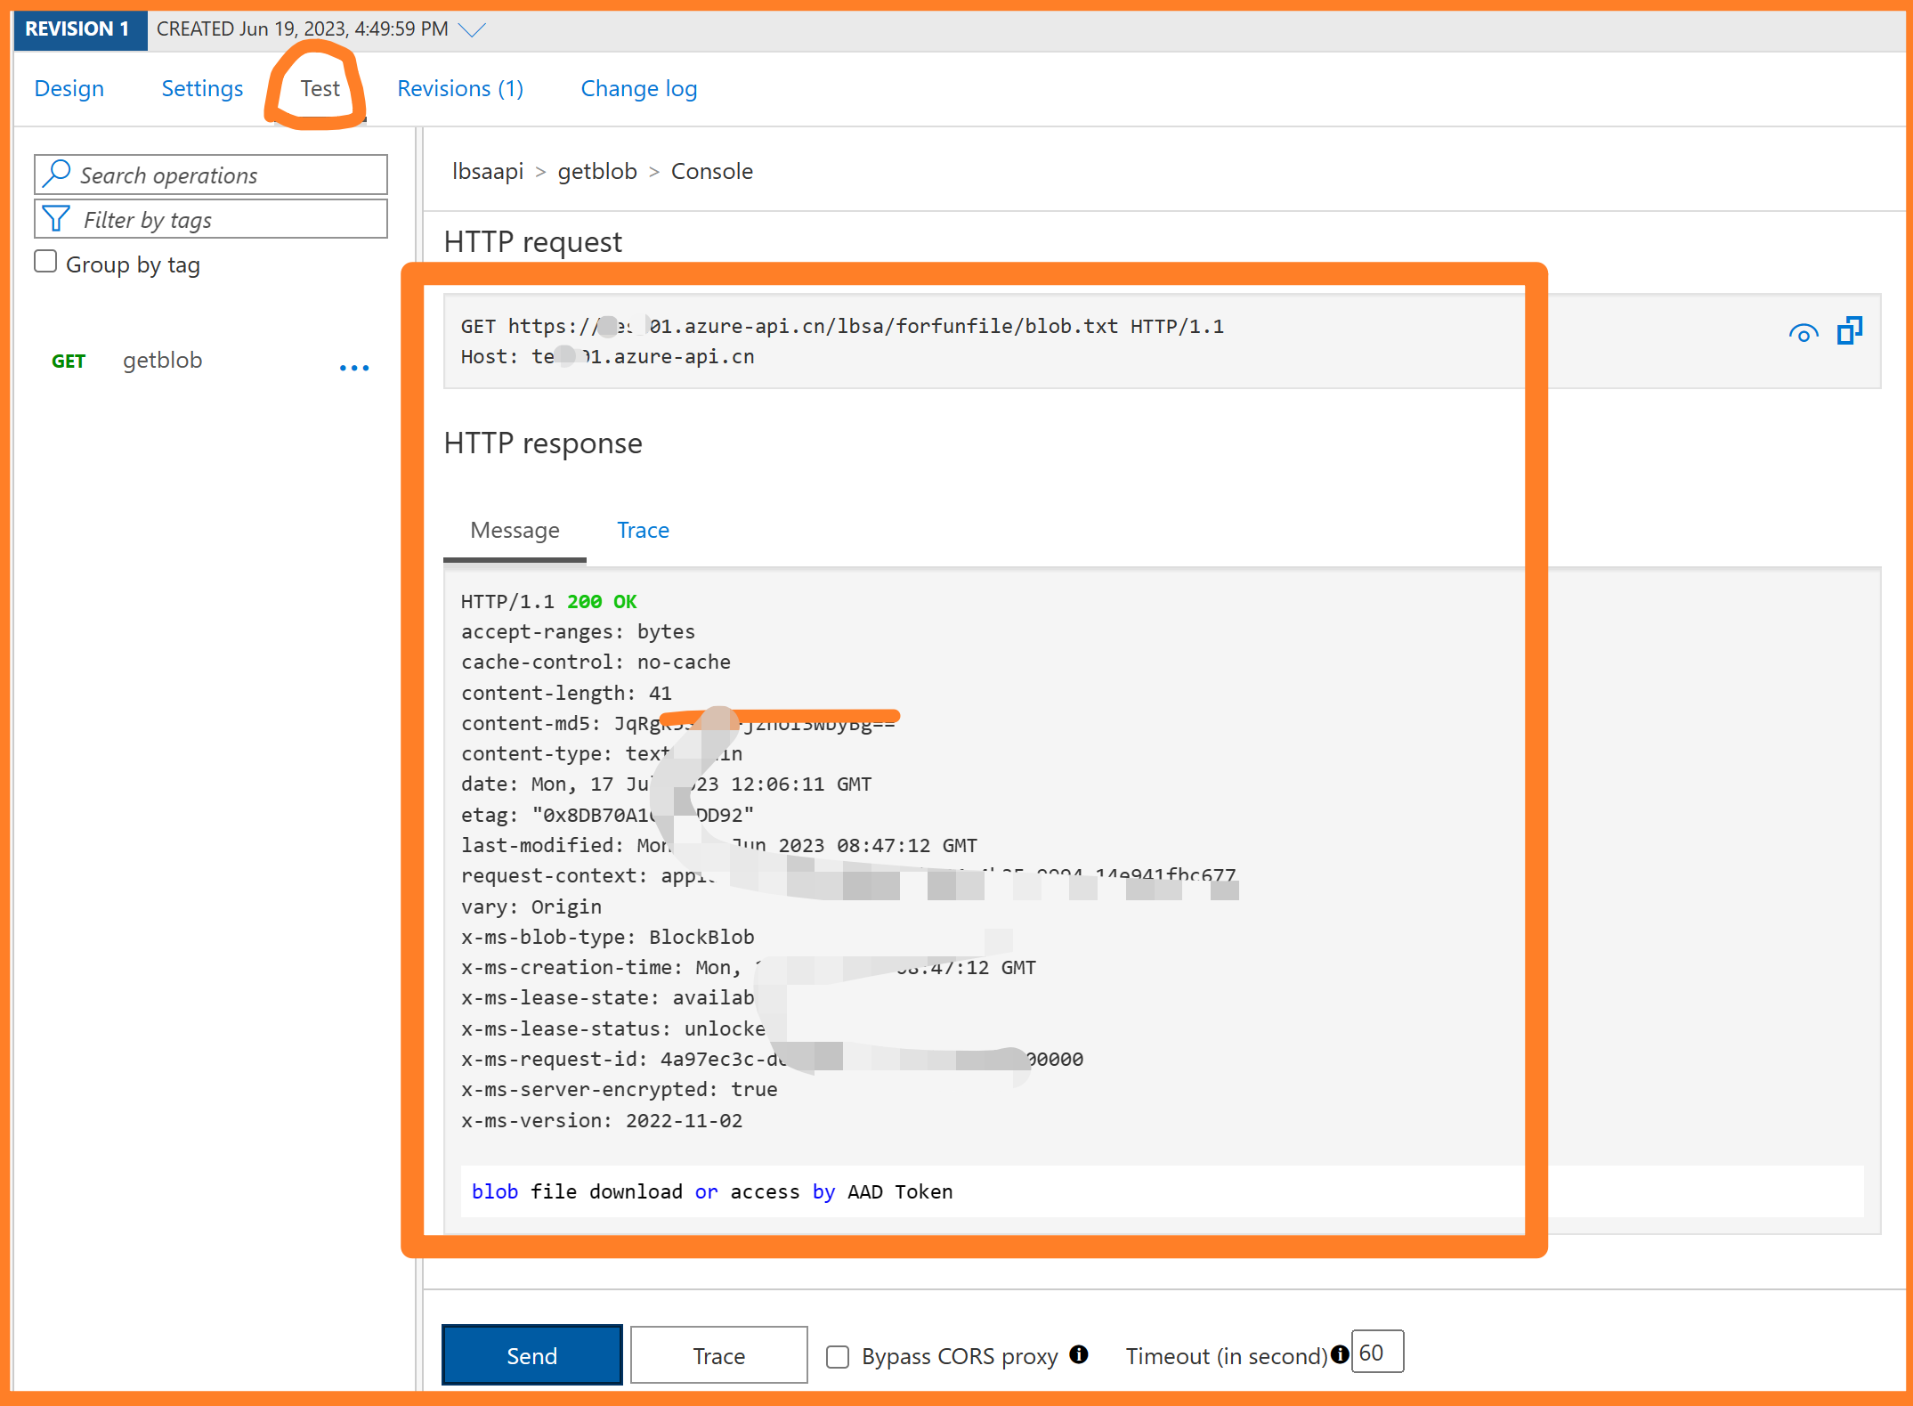Image resolution: width=1913 pixels, height=1406 pixels.
Task: Click the expand/external link icon
Action: click(1851, 329)
